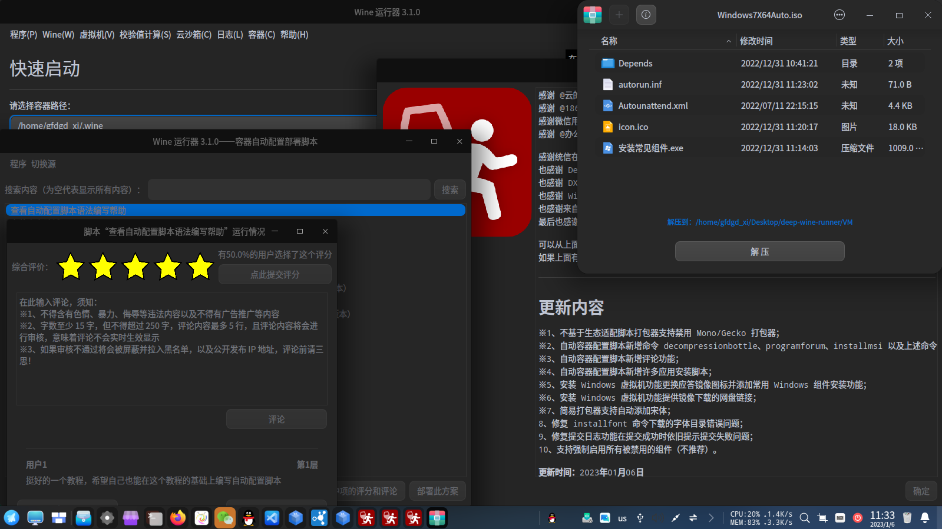Viewport: 942px width, 529px height.
Task: Select the second rating star
Action: click(103, 267)
